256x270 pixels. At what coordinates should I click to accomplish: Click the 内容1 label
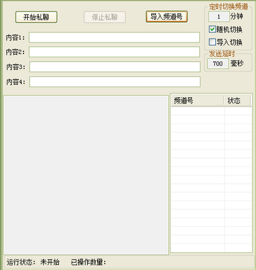coord(16,38)
